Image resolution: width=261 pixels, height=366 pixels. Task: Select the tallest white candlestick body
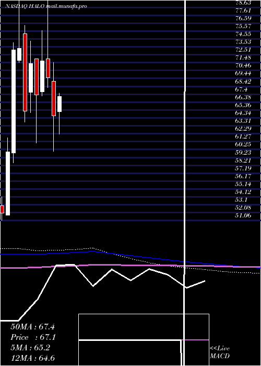point(14,101)
